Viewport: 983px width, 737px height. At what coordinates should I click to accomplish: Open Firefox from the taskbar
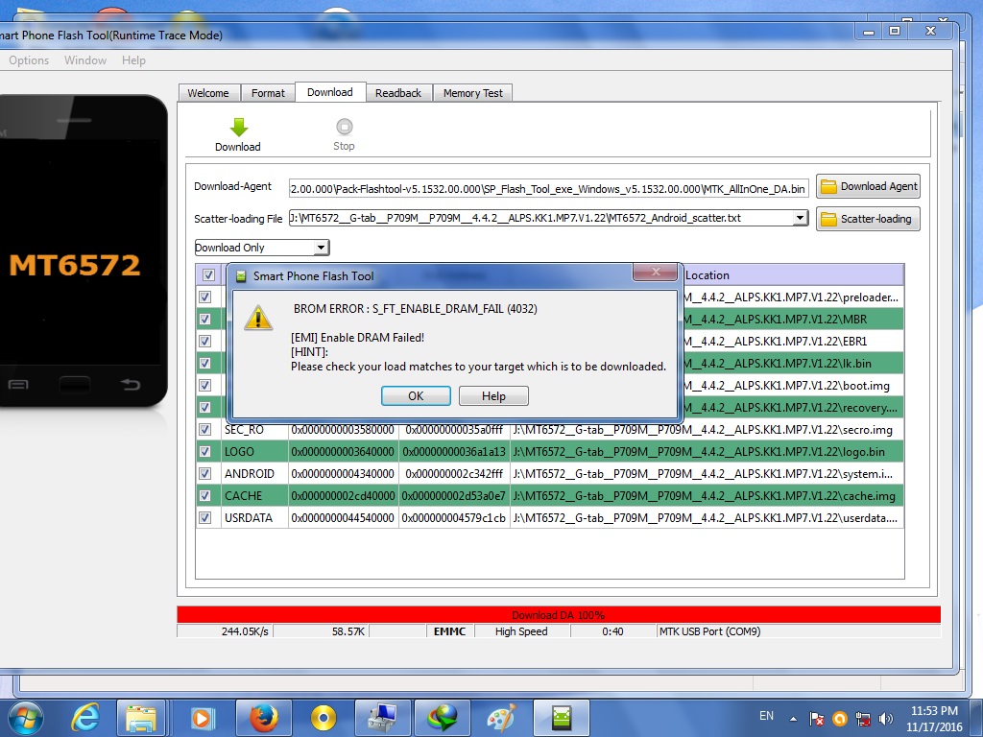[263, 718]
